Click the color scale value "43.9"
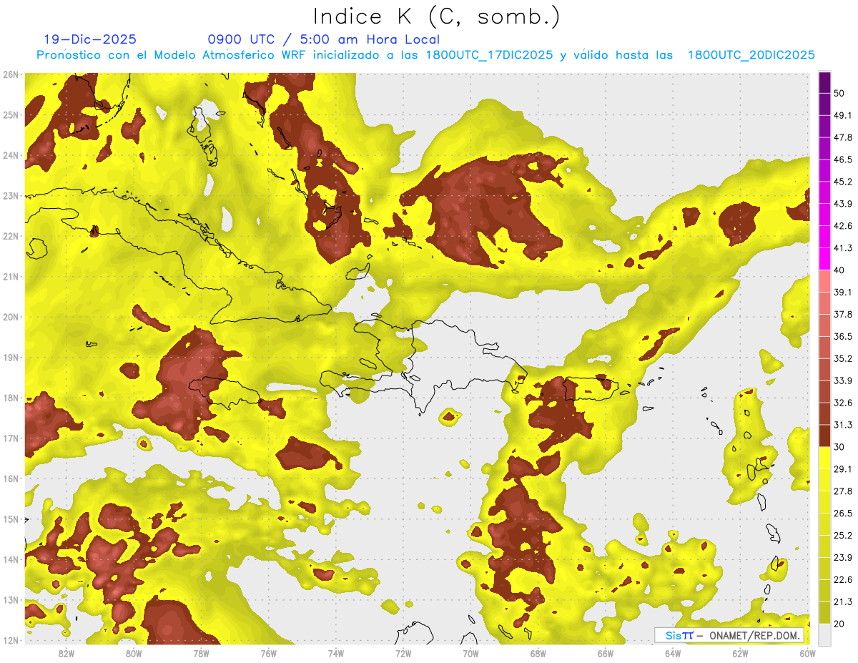858x663 pixels. pyautogui.click(x=843, y=204)
